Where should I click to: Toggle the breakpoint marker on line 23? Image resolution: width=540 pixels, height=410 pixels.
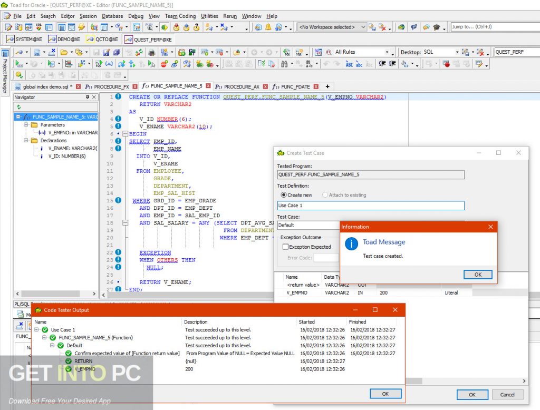[x=118, y=260]
